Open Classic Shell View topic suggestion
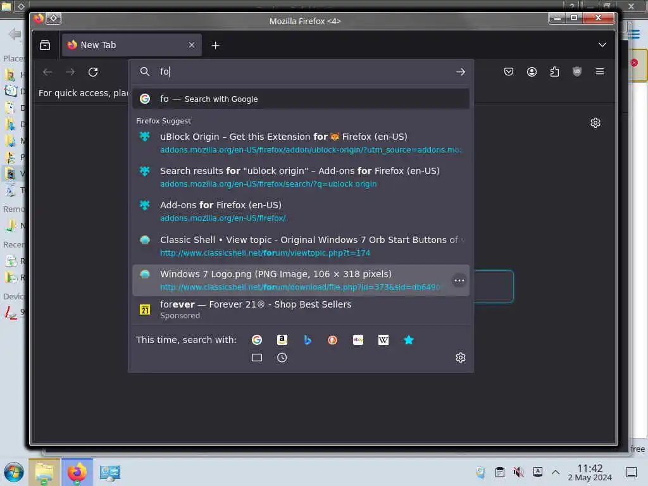Screen dimensions: 648x486 [x=301, y=246]
